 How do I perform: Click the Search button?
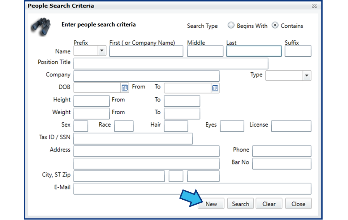[240, 204]
